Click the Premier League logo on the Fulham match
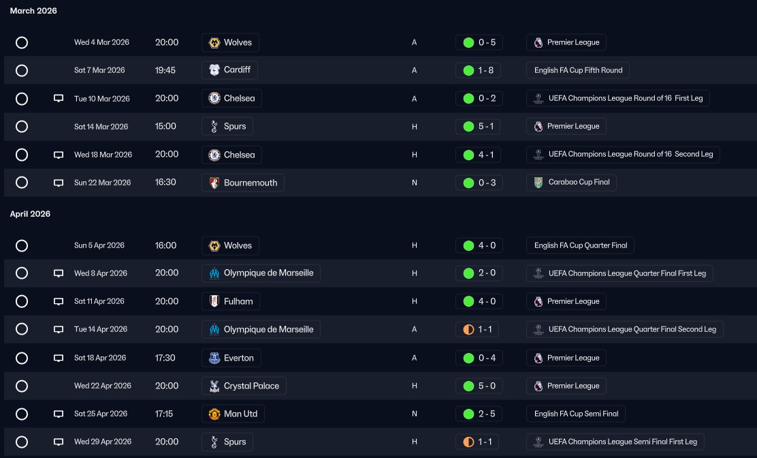 (538, 301)
